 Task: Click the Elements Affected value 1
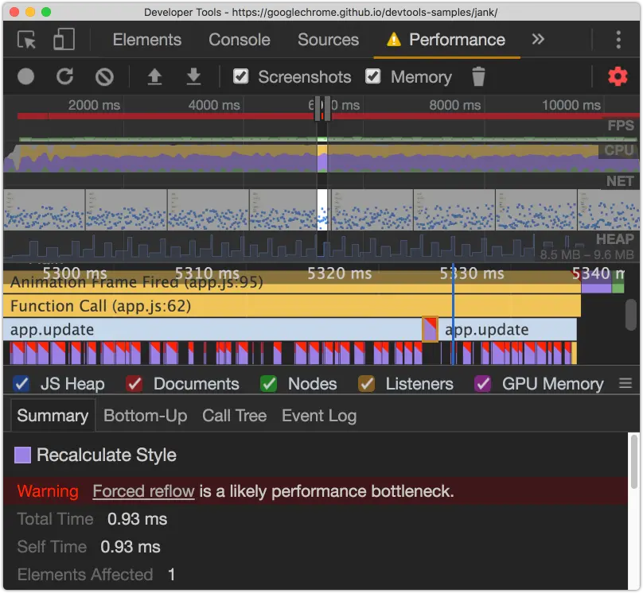[x=171, y=575]
